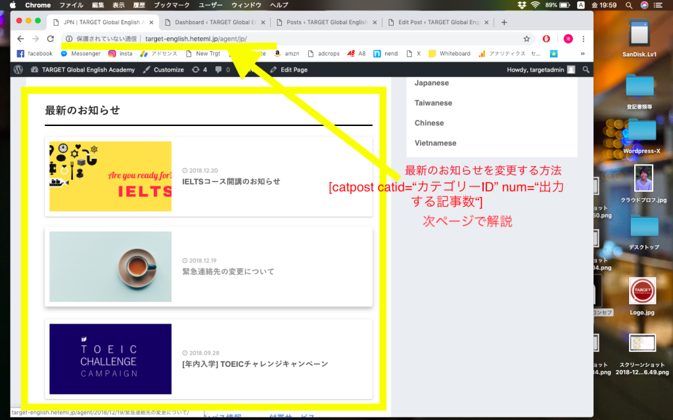673x420 pixels.
Task: Open the updates counter showing 4
Action: (199, 70)
